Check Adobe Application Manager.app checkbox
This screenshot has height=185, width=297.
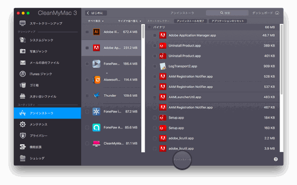(155, 35)
